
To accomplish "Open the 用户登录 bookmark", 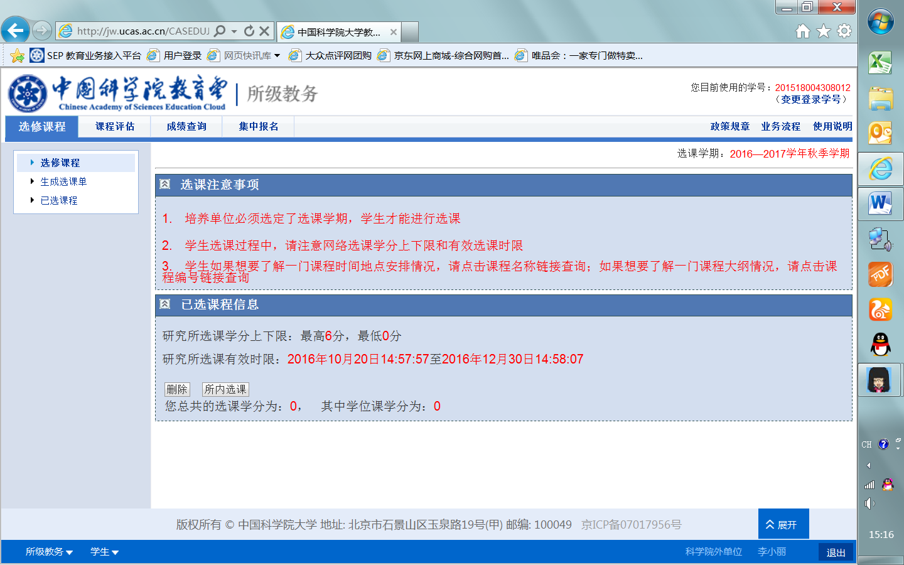I will pyautogui.click(x=175, y=56).
